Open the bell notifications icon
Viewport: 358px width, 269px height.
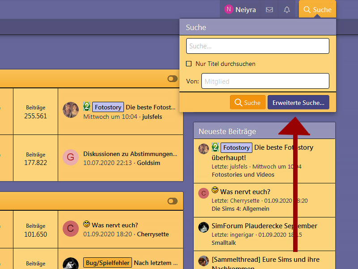tap(287, 9)
